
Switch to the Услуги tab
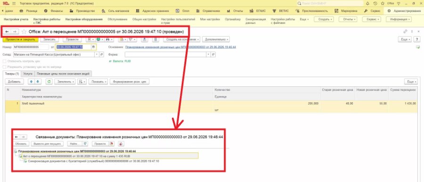click(28, 73)
